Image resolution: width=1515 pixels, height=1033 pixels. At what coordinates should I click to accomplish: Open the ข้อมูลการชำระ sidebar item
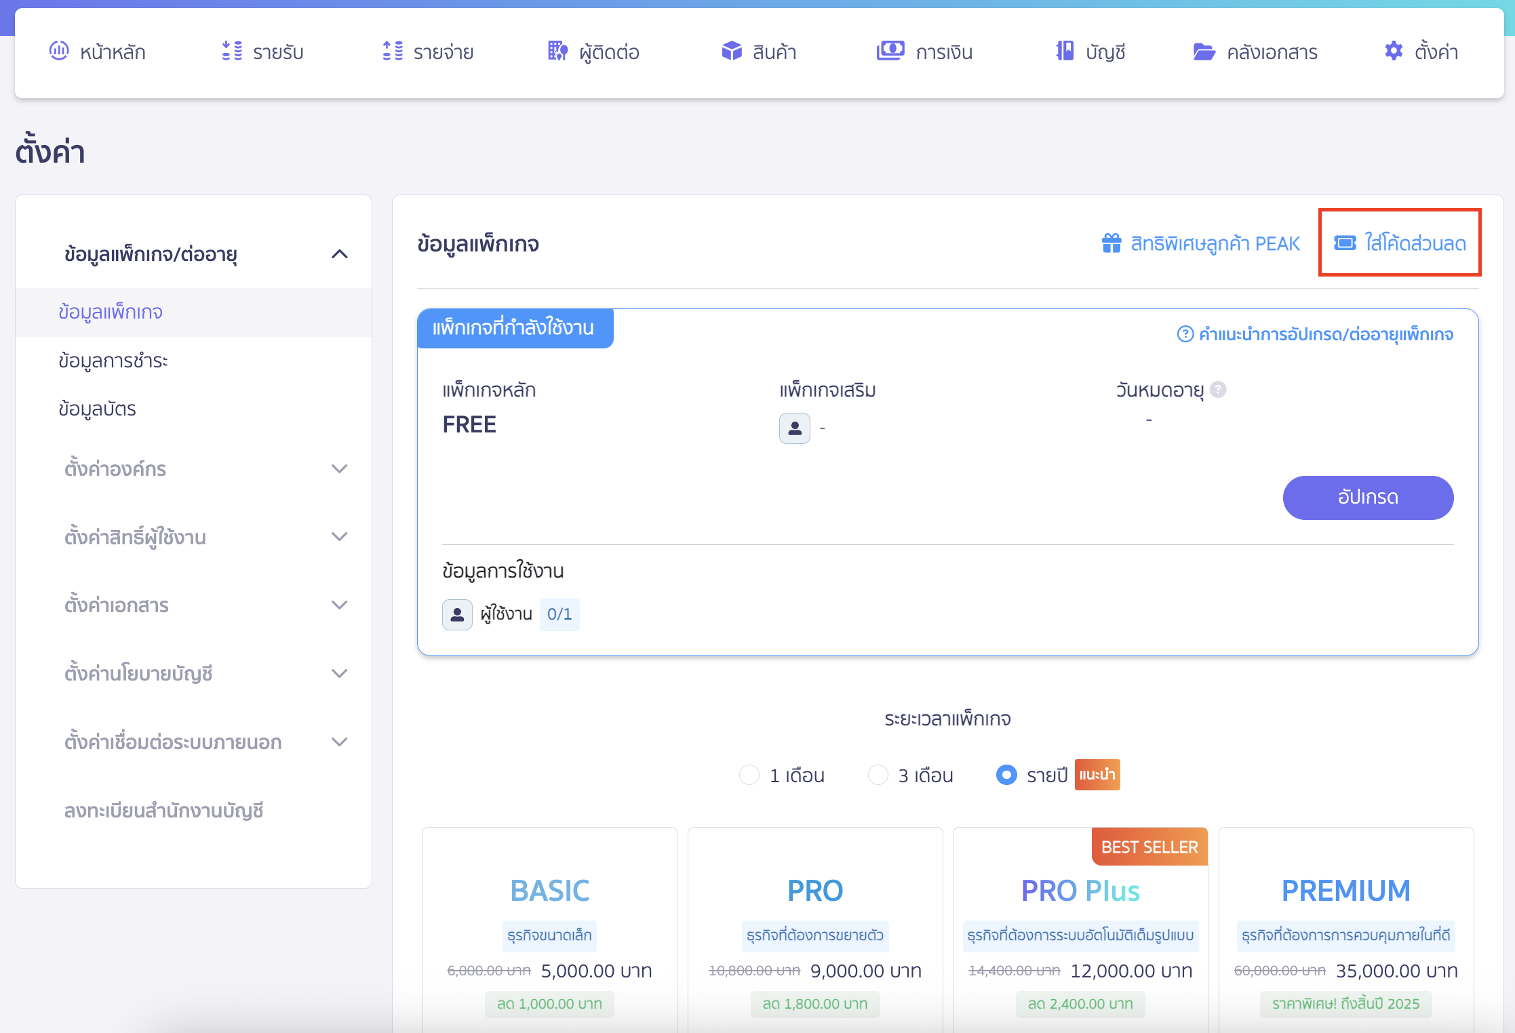point(113,361)
